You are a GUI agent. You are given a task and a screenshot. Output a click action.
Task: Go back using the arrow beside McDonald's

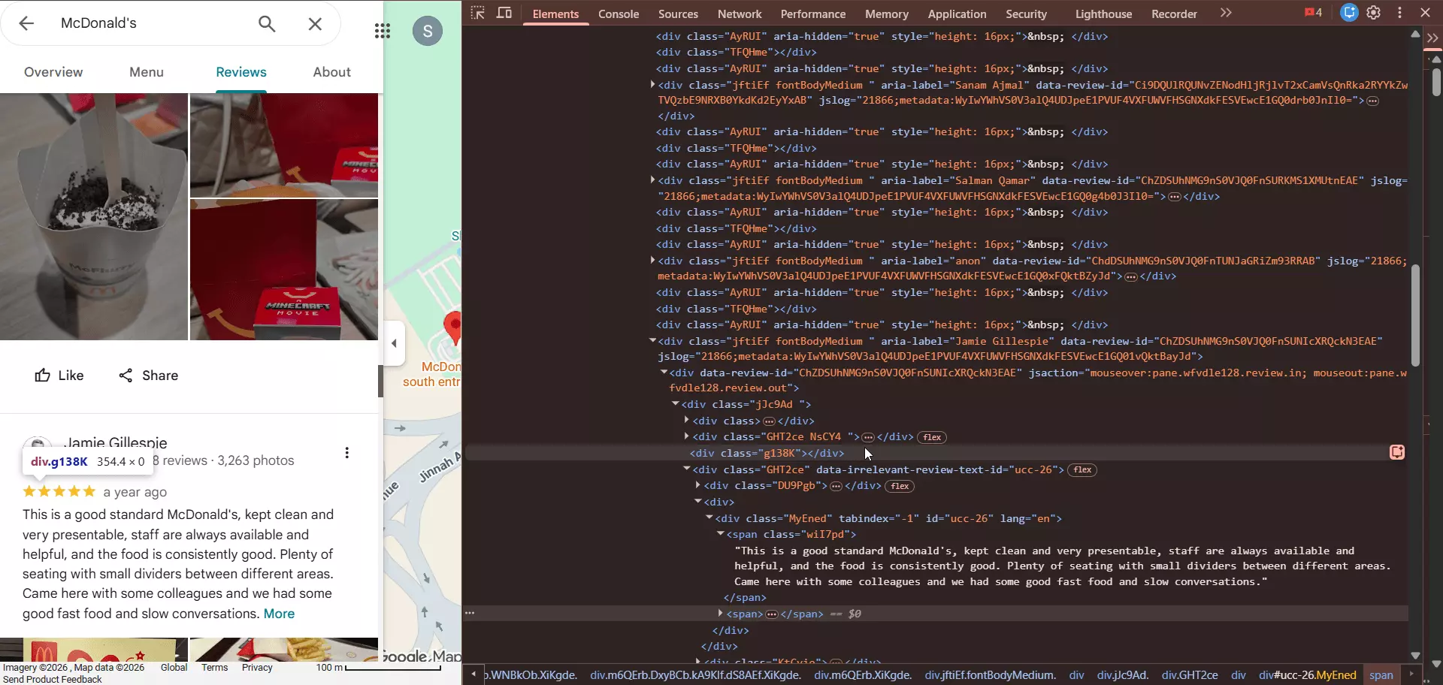[26, 23]
